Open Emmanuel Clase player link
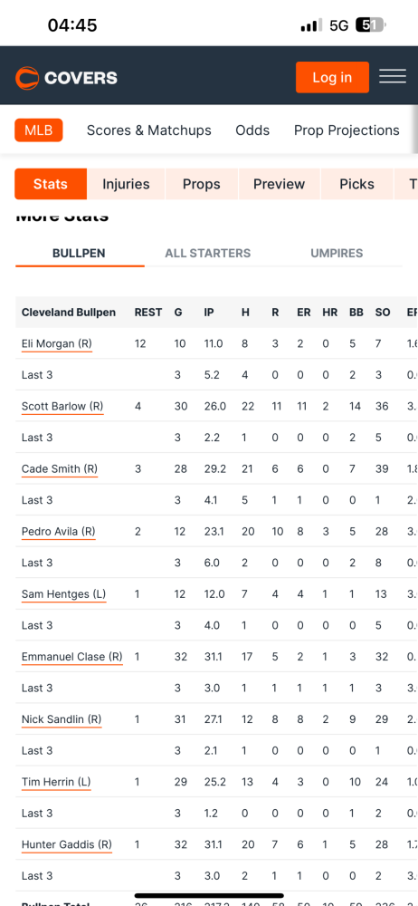 [x=72, y=656]
